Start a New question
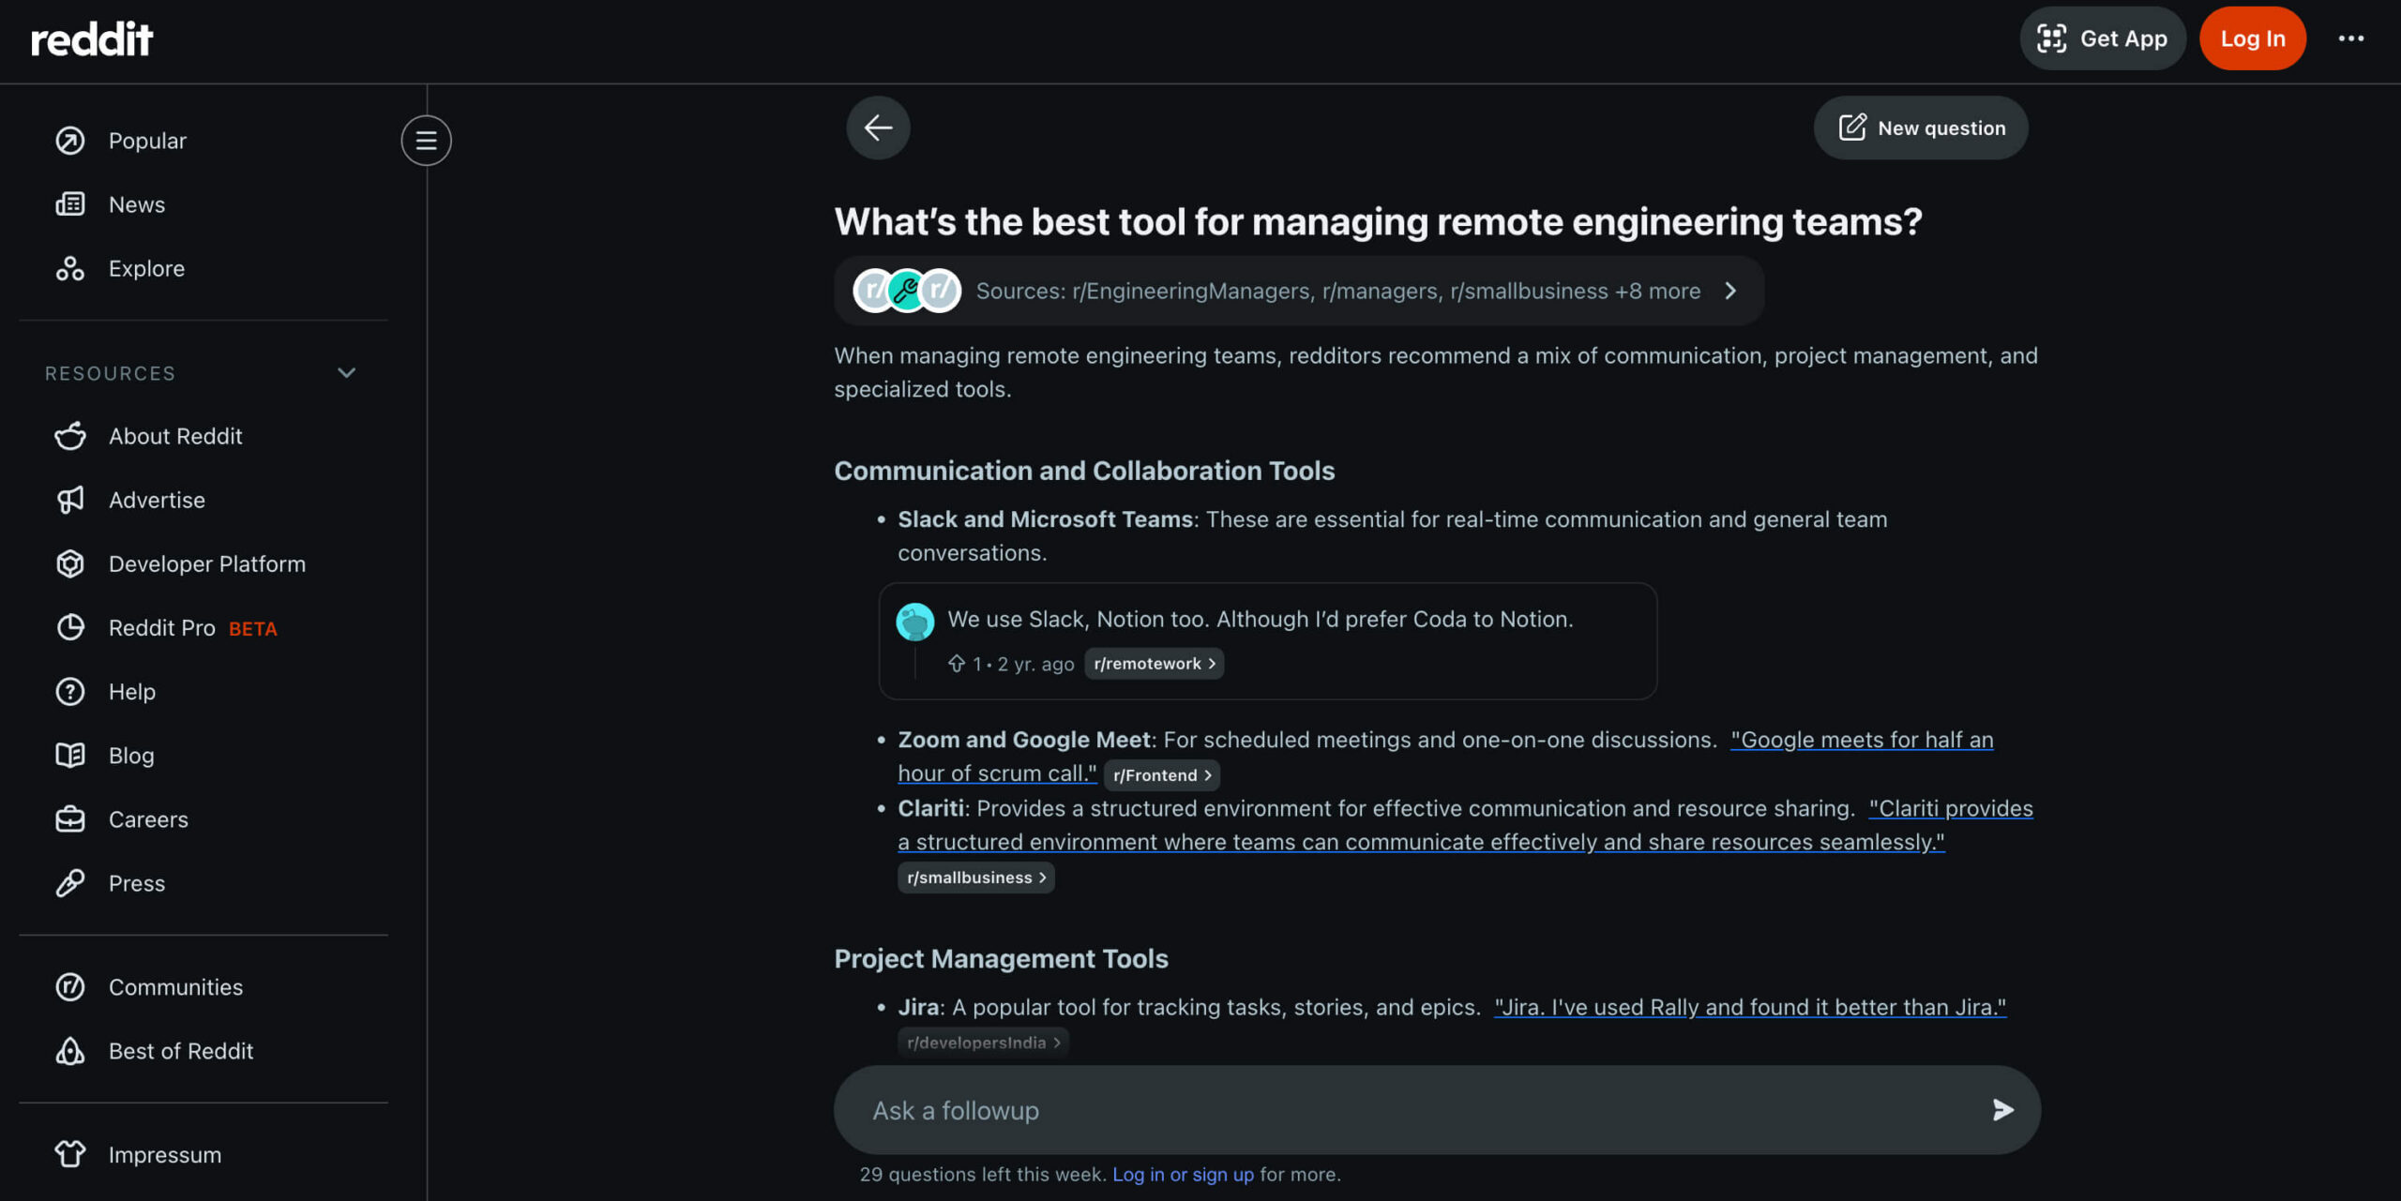 tap(1921, 128)
